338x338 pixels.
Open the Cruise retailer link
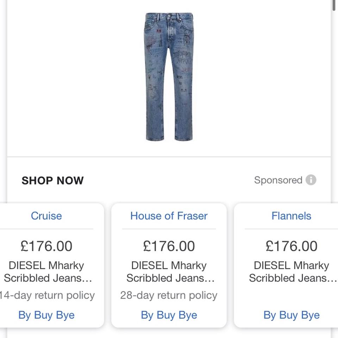(x=46, y=216)
